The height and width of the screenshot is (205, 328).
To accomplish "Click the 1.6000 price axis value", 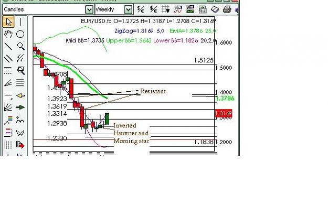I will coord(224,42).
